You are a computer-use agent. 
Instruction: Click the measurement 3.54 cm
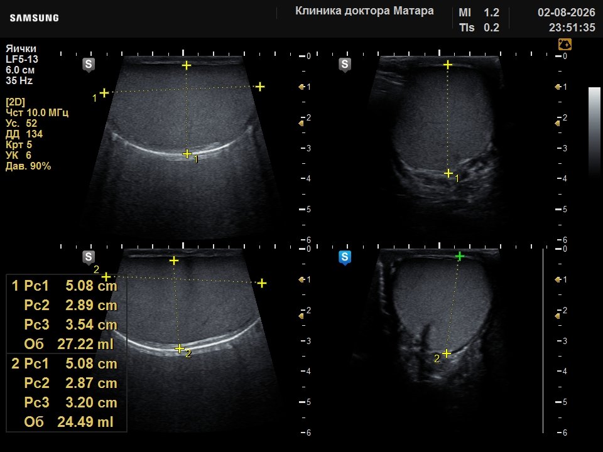pos(91,325)
